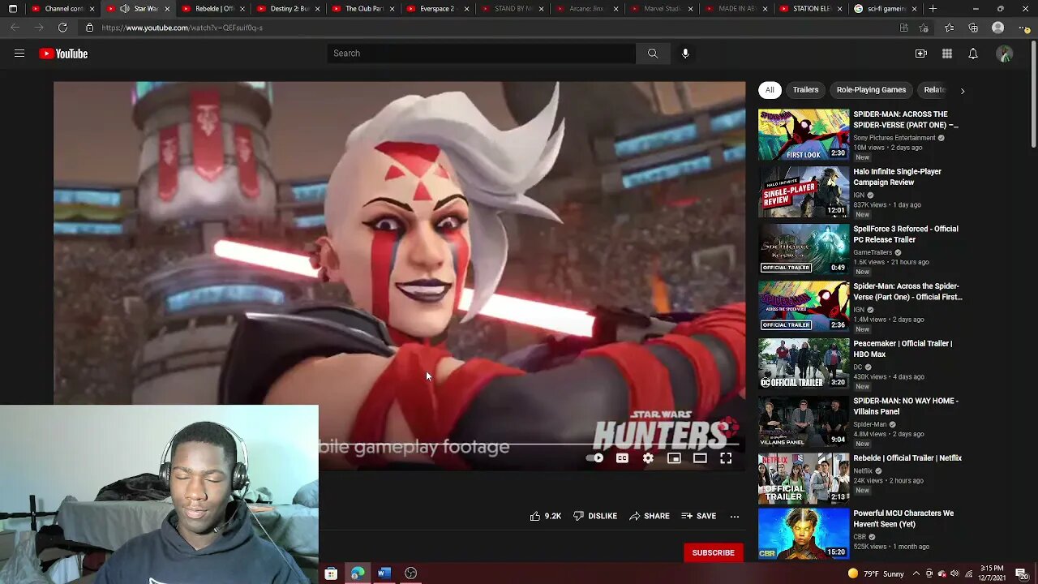
Task: Click the Sony Pictures Entertainment channel name
Action: [894, 138]
